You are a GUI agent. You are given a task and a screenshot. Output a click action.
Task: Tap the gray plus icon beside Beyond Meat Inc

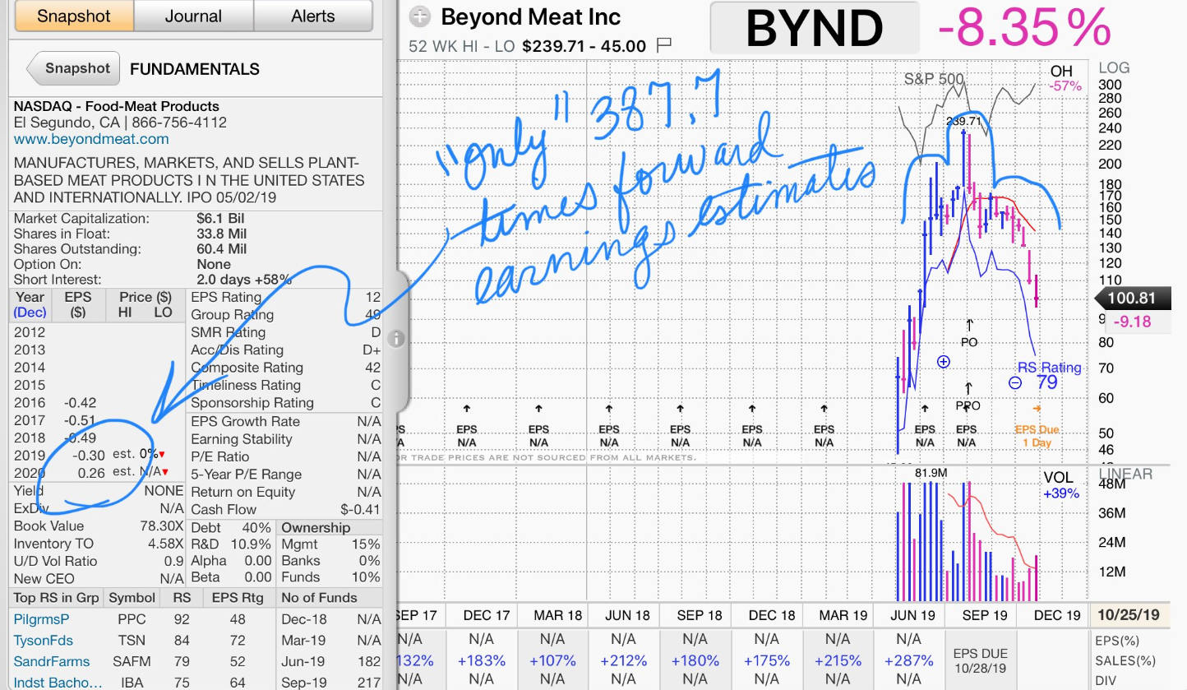[420, 16]
